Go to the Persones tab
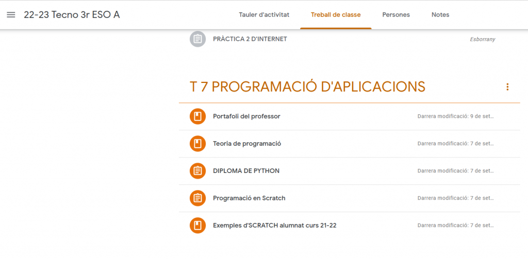Viewport: 528px width, 260px height. [x=396, y=15]
